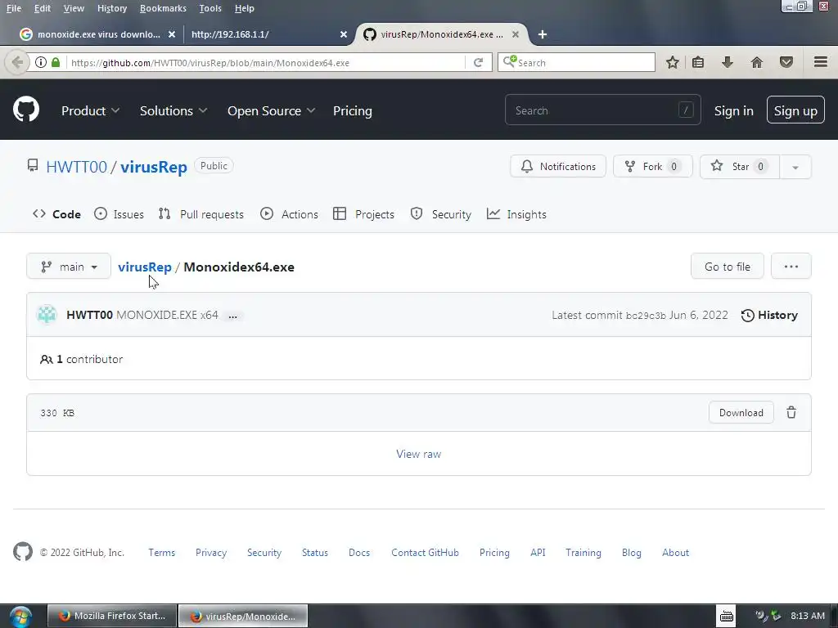
Task: Click the Fork button
Action: coord(652,167)
